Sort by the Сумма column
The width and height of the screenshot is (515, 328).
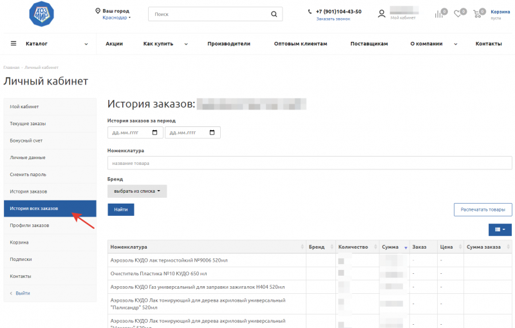394,247
